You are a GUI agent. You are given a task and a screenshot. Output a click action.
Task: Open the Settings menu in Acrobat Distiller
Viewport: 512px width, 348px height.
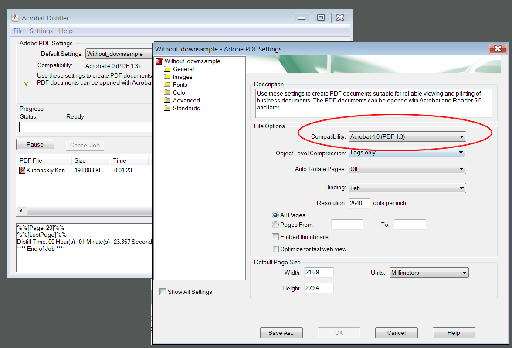[41, 31]
